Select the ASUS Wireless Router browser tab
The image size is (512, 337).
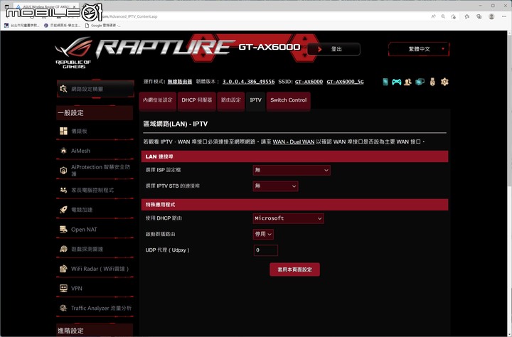pyautogui.click(x=46, y=6)
